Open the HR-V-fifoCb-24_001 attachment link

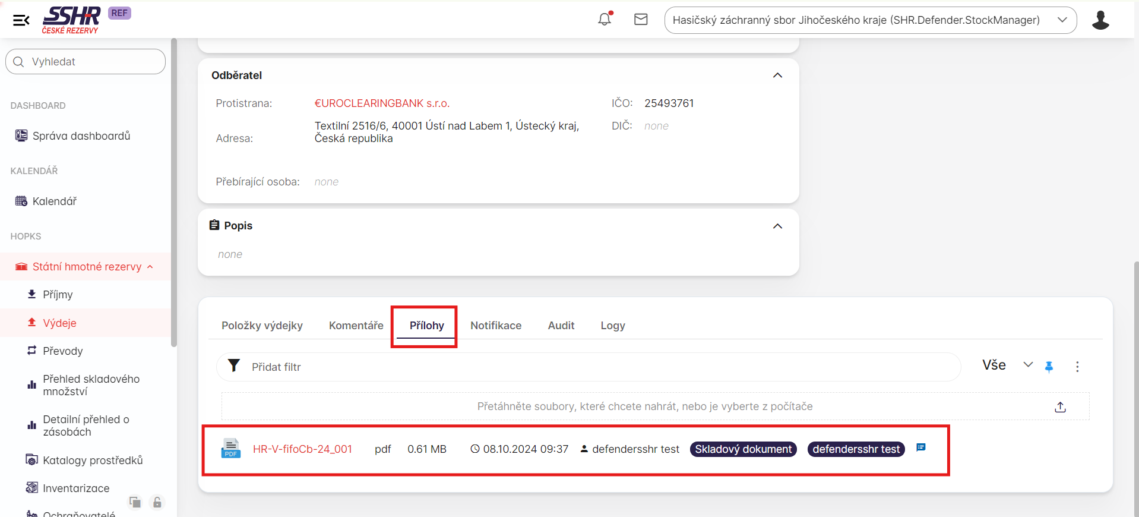(302, 449)
